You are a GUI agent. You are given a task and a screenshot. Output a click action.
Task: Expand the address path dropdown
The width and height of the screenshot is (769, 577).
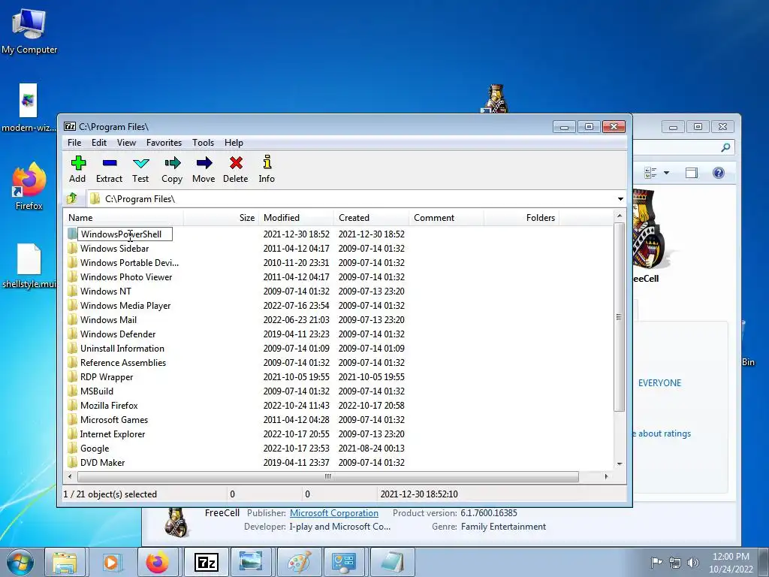click(x=620, y=198)
